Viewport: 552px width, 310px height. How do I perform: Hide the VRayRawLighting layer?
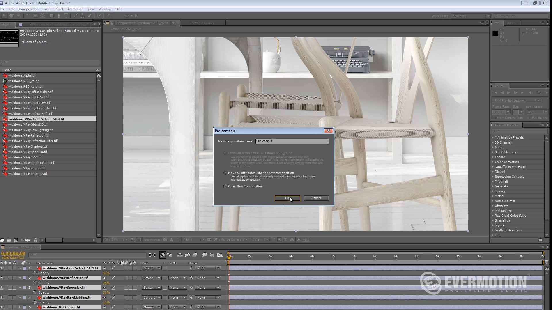tap(2, 297)
